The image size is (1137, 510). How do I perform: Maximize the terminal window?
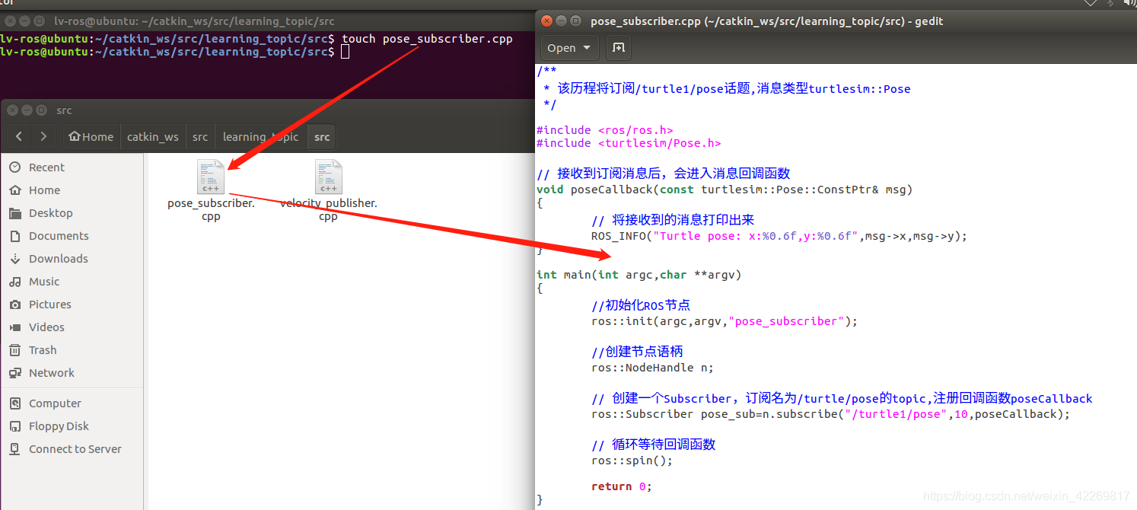click(x=38, y=21)
